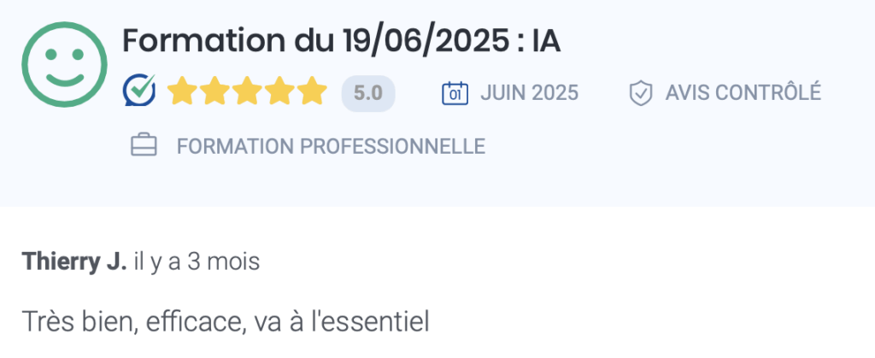The width and height of the screenshot is (875, 358).
Task: Click the blue verified checkmark badge
Action: coord(139,90)
